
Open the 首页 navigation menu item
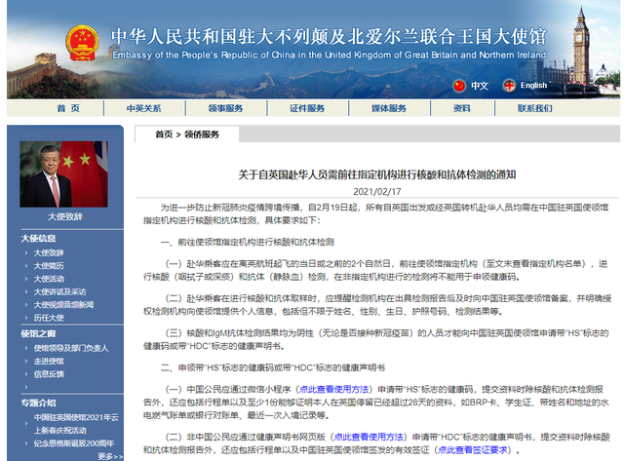pyautogui.click(x=68, y=108)
